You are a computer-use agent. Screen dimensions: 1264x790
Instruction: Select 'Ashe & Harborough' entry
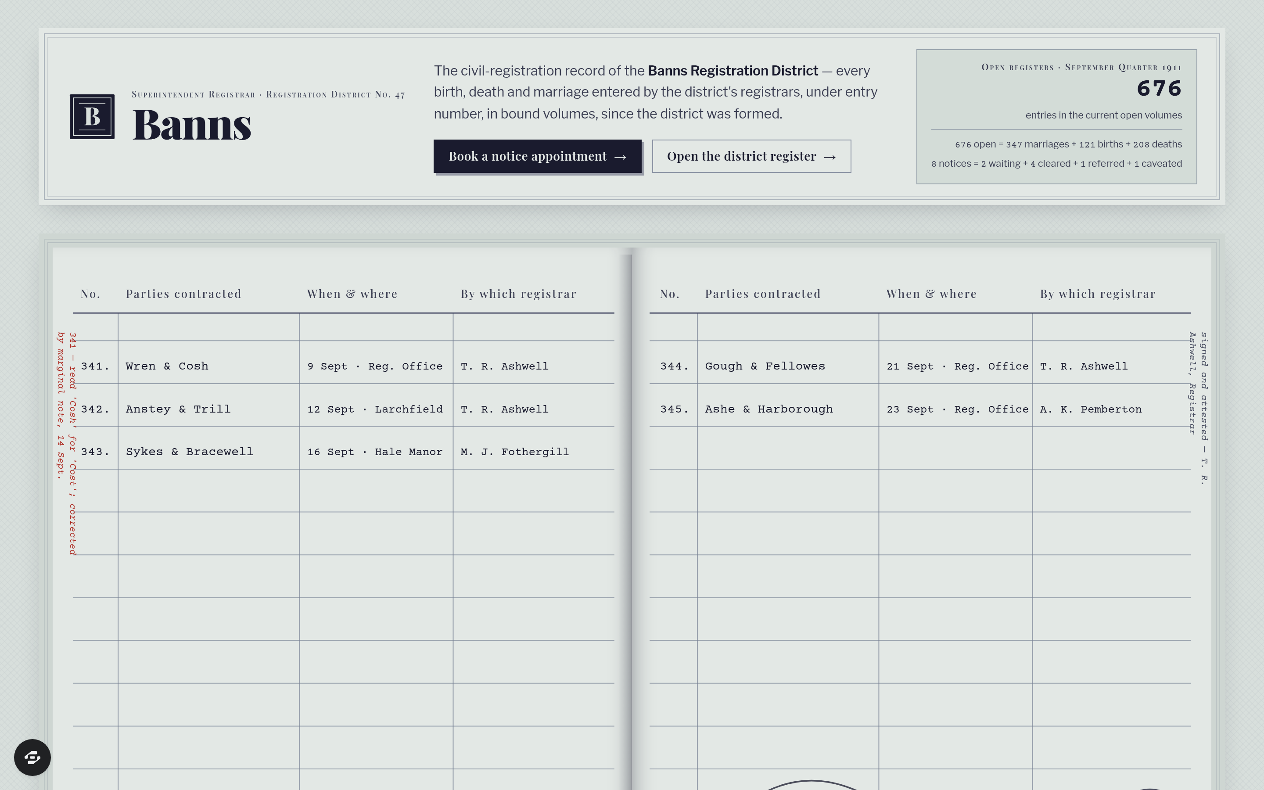point(769,409)
